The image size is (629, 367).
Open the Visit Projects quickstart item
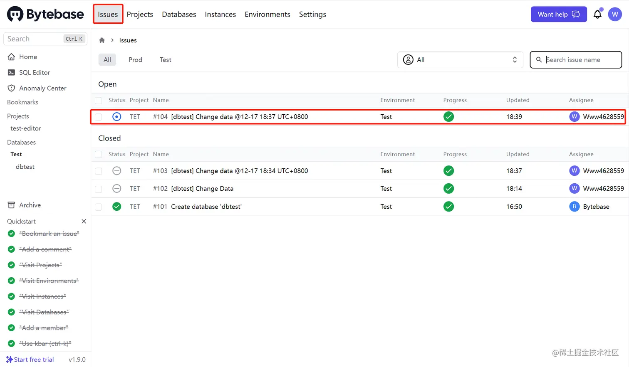point(41,265)
